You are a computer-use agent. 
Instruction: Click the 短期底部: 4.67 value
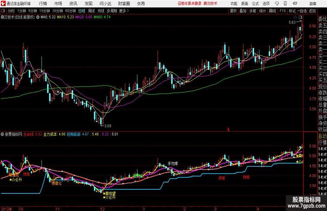tap(77, 134)
